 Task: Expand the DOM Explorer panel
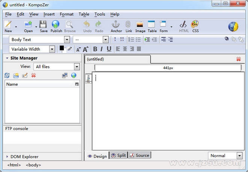coord(7,157)
